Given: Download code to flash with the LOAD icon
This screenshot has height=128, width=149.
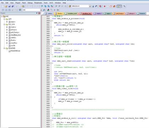Looking at the screenshot, I should click(20, 10).
